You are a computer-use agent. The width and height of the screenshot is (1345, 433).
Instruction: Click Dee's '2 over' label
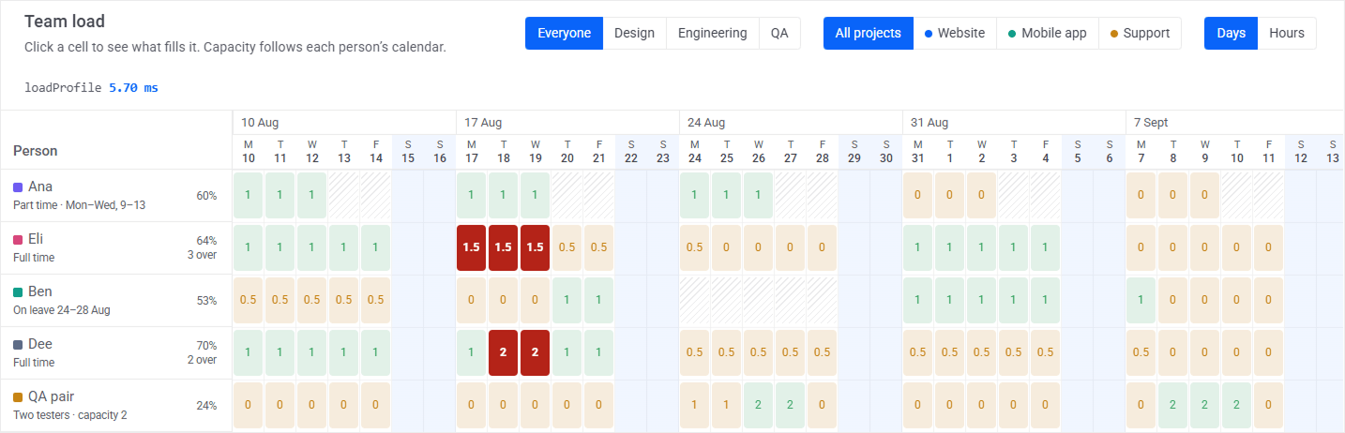point(202,360)
